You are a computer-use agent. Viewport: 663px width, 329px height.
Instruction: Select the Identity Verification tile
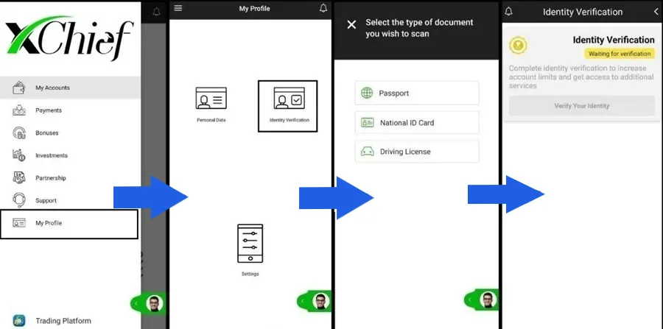(x=288, y=106)
